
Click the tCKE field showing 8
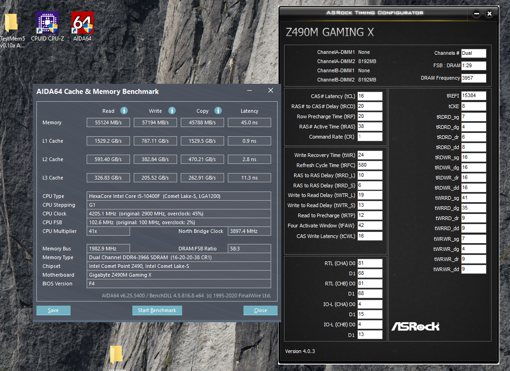474,106
